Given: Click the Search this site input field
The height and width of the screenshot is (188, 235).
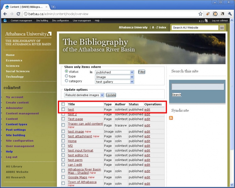Looking at the screenshot, I should (x=198, y=87).
